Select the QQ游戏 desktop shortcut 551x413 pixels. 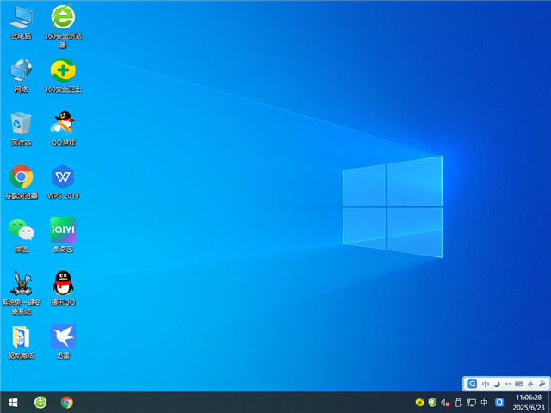point(63,128)
